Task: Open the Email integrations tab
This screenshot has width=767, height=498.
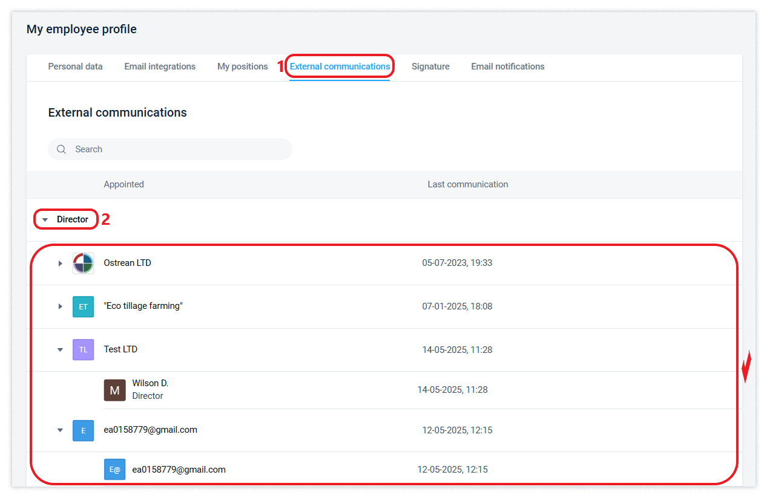Action: pyautogui.click(x=160, y=66)
